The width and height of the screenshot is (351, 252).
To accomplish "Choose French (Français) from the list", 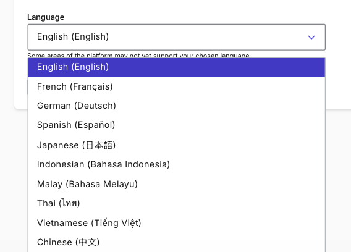I will 176,86.
